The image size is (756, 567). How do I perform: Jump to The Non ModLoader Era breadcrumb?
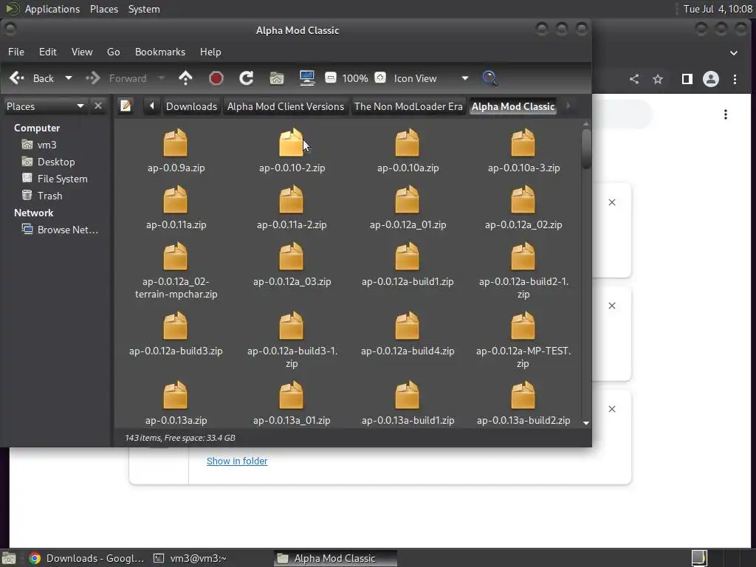pyautogui.click(x=408, y=106)
